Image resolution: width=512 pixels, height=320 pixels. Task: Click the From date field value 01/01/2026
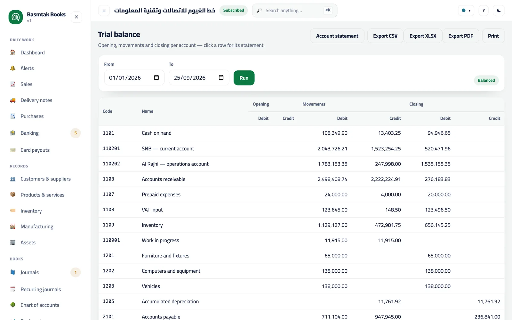tap(125, 78)
